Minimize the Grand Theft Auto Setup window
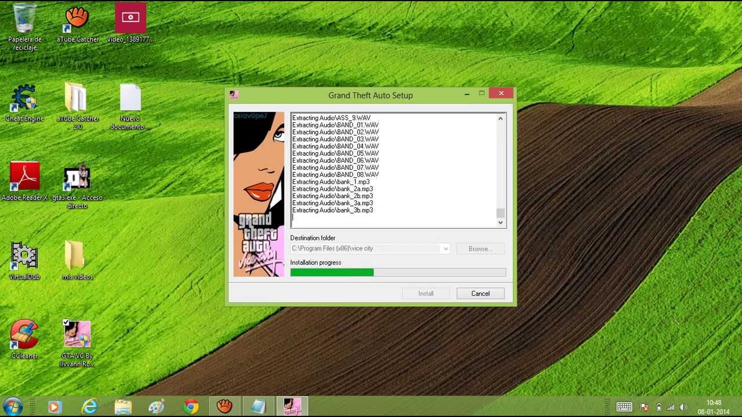Screen dimensions: 742x417 (x=467, y=94)
